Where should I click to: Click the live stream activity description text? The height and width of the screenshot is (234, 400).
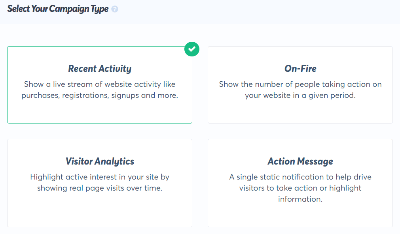99,90
